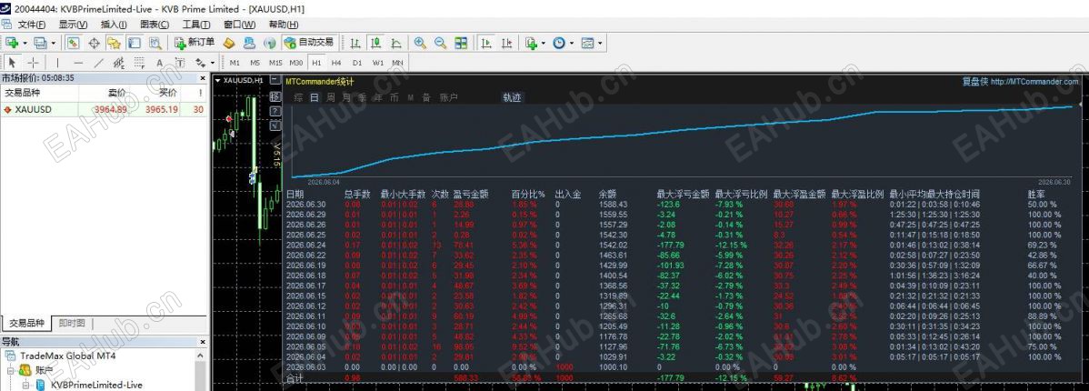Open the 文件(F) menu
The image size is (1089, 391).
pos(32,25)
